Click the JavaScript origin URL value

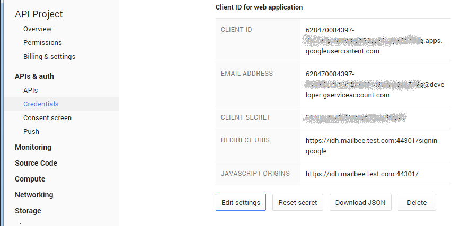pyautogui.click(x=362, y=174)
